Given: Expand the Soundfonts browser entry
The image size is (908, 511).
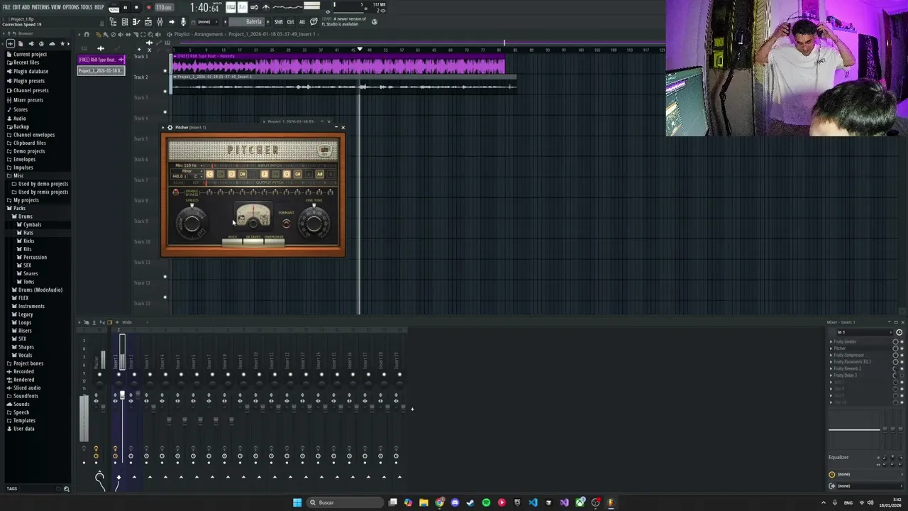Looking at the screenshot, I should point(26,396).
